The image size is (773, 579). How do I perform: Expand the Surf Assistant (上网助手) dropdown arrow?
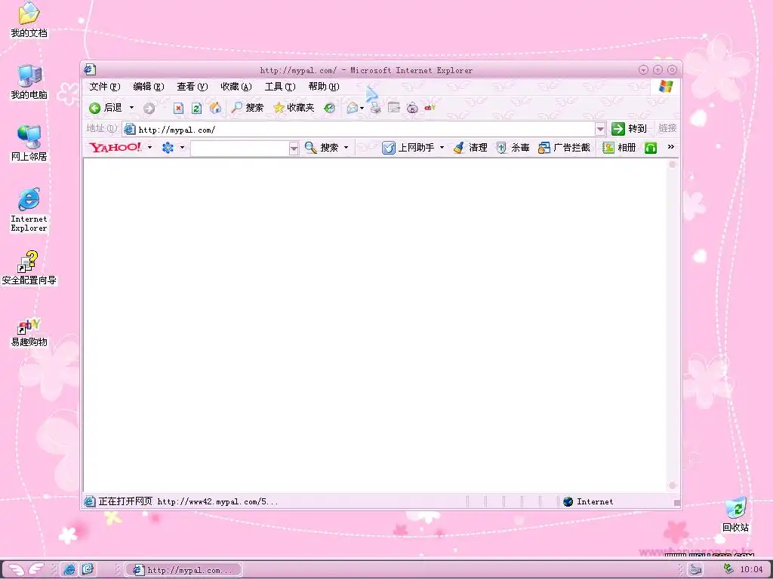coord(442,147)
